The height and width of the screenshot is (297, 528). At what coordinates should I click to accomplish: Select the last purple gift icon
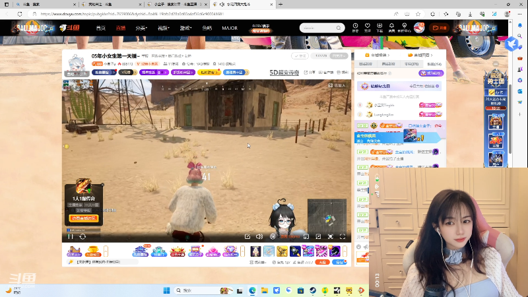point(335,251)
